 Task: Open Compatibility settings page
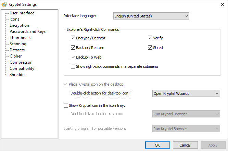coord(22,68)
